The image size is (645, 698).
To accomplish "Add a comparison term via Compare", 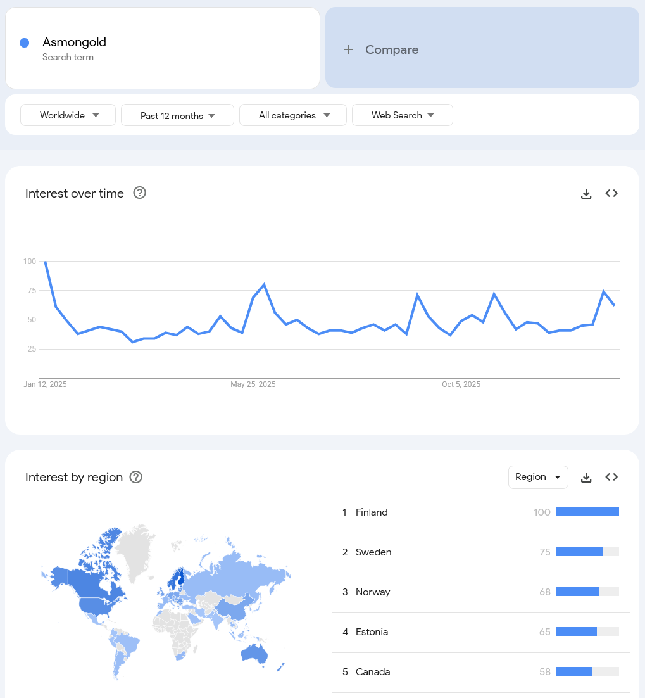I will tap(482, 48).
